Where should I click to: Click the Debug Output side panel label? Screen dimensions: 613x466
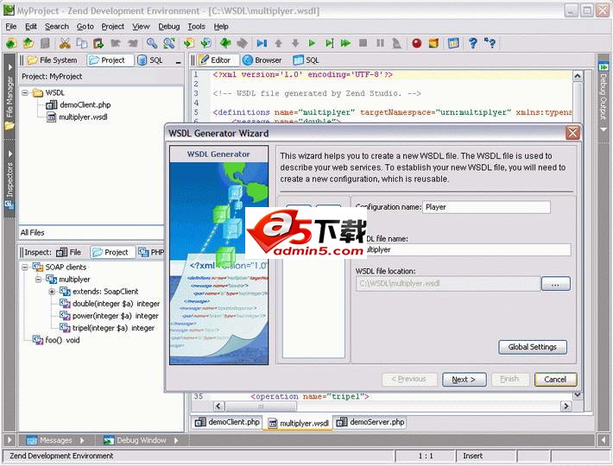[x=604, y=96]
